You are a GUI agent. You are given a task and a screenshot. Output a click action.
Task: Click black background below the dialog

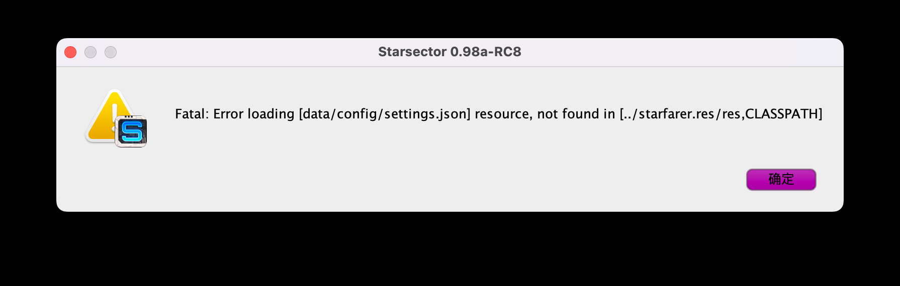click(x=450, y=251)
